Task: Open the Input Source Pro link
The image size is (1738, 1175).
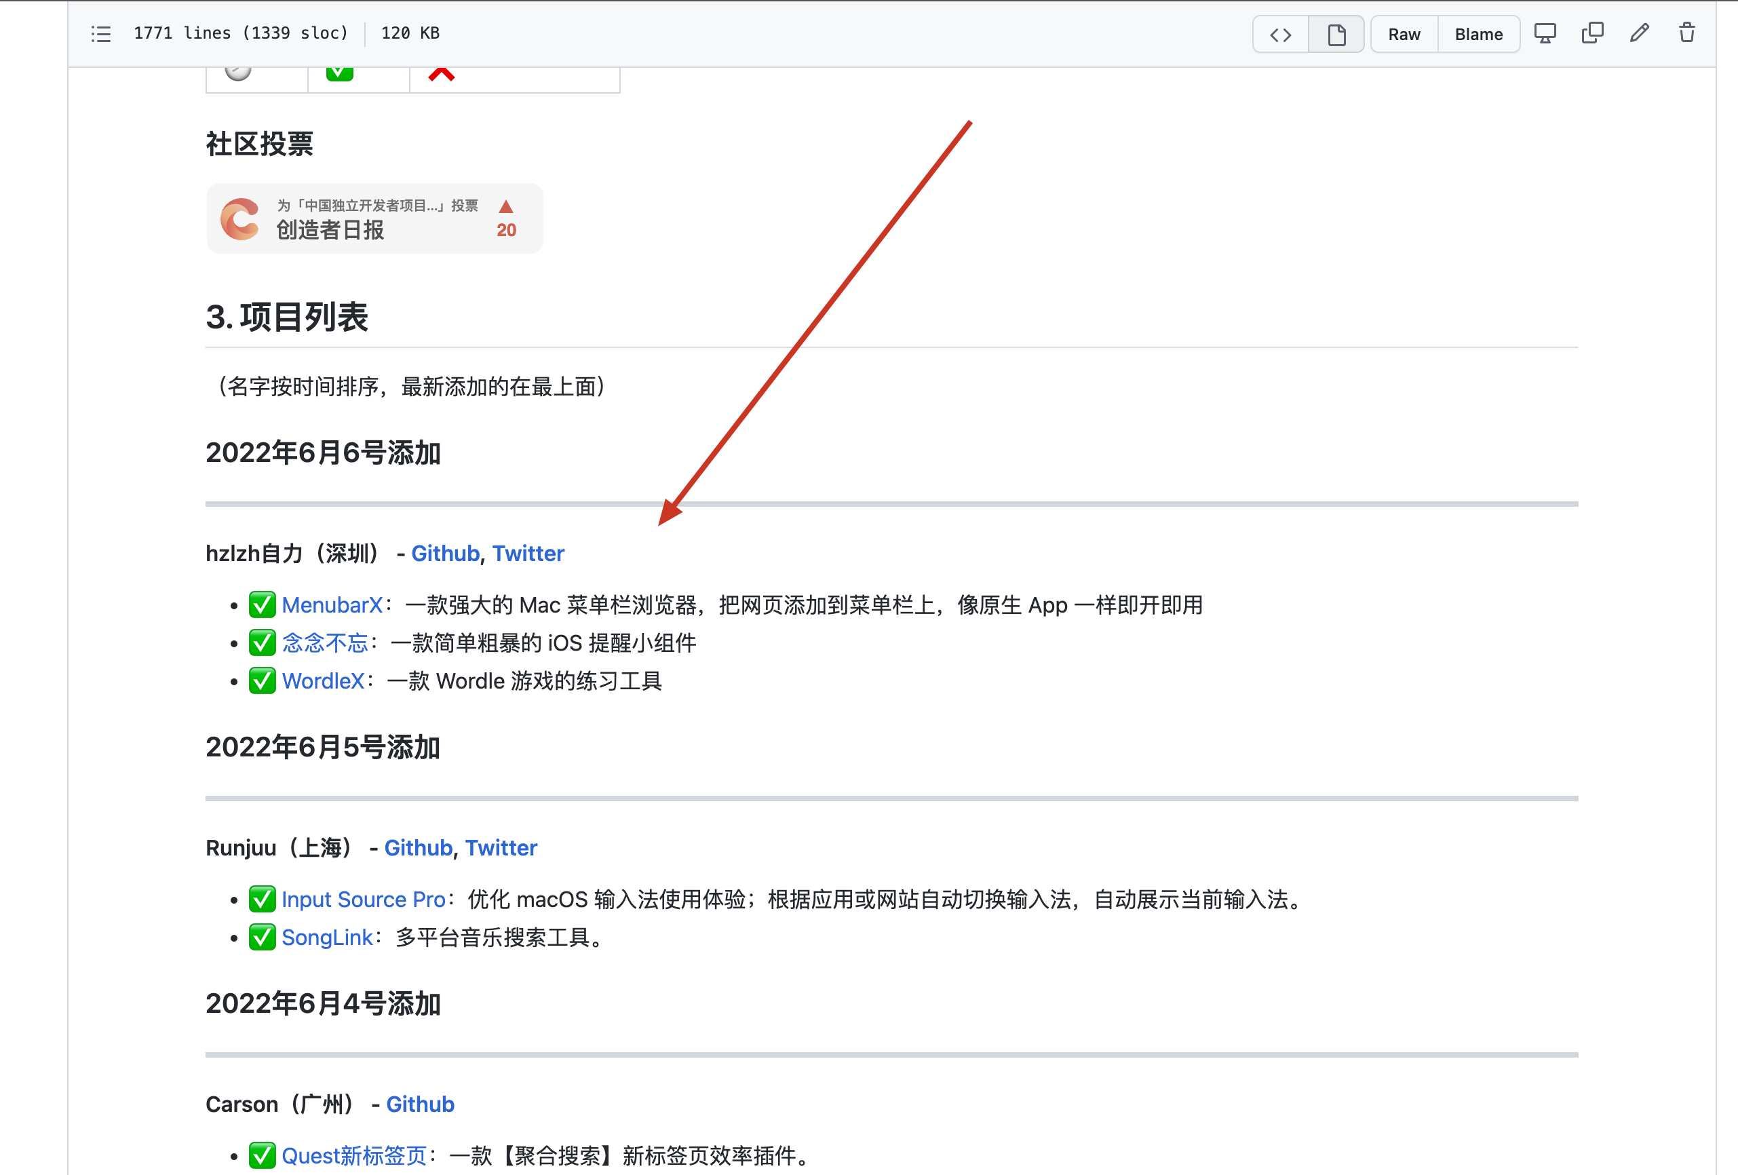Action: pyautogui.click(x=363, y=900)
